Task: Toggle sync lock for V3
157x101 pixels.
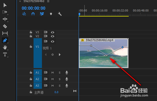Action: pos(45,32)
